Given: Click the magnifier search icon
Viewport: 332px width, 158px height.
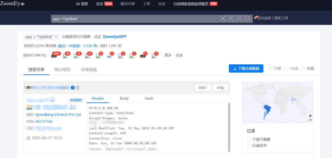Looking at the screenshot, I should pyautogui.click(x=247, y=18).
